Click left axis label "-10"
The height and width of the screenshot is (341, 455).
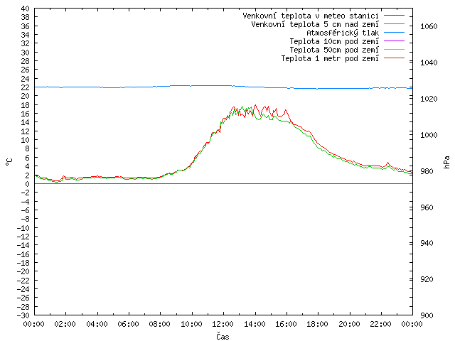coord(23,228)
